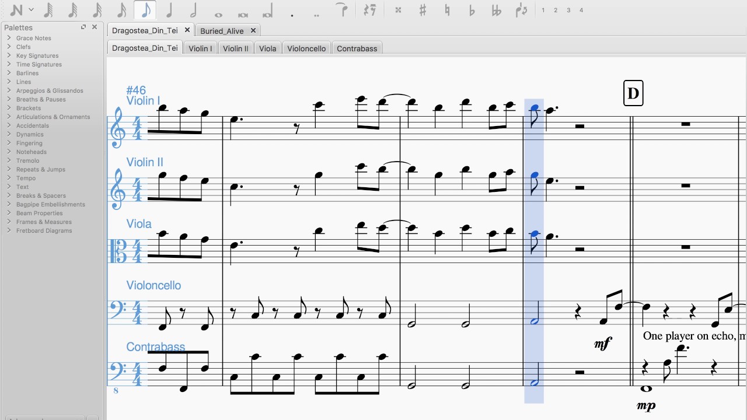Toggle the double augmentation dot
This screenshot has width=747, height=420.
pos(316,15)
